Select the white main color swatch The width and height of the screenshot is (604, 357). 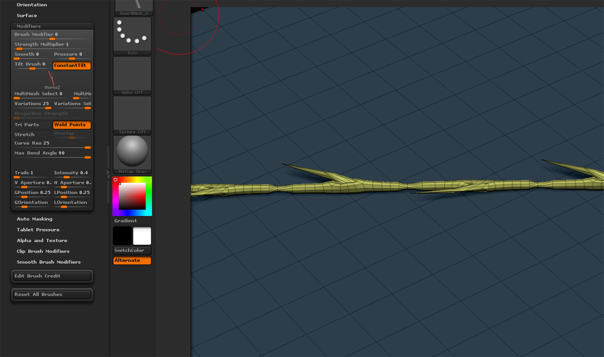point(142,236)
